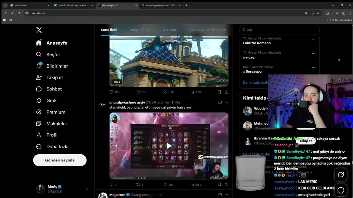Image resolution: width=353 pixels, height=198 pixels.
Task: Open Grok action on Megatron post
Action: click(x=220, y=195)
